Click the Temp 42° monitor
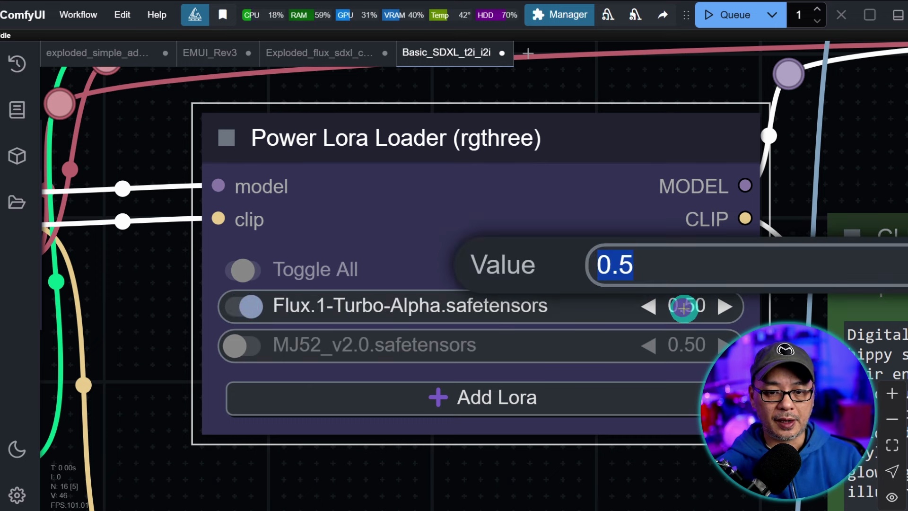This screenshot has height=511, width=908. pos(450,15)
